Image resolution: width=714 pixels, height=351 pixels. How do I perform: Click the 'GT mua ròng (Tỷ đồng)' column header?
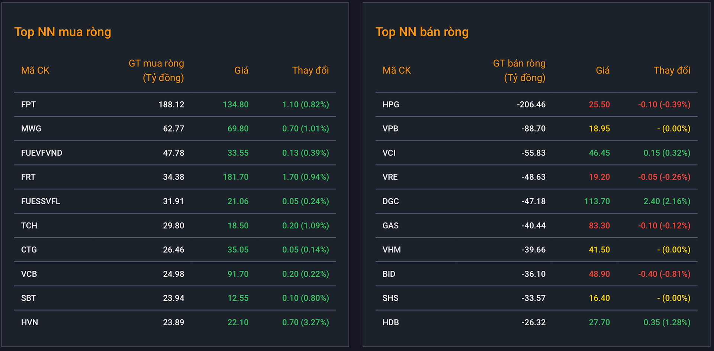coord(156,71)
